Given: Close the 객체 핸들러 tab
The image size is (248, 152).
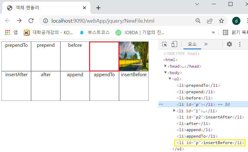Looking at the screenshot, I should (84, 8).
